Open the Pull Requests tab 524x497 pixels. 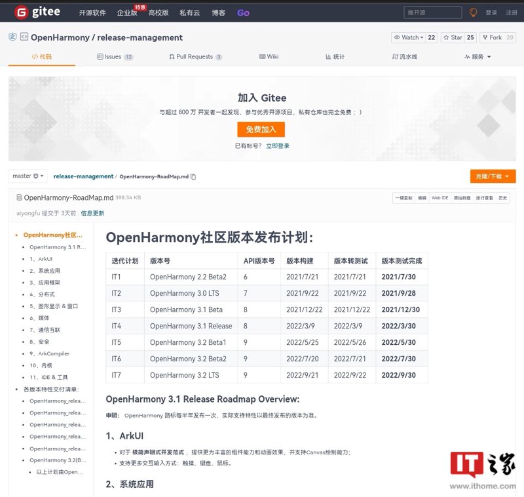point(195,56)
